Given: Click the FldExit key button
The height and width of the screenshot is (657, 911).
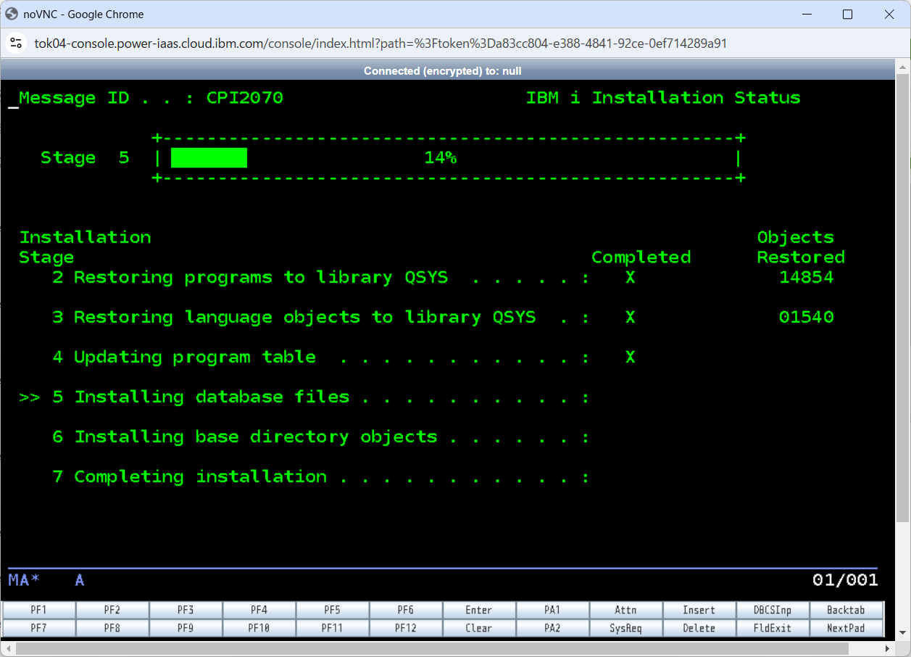Looking at the screenshot, I should coord(772,628).
